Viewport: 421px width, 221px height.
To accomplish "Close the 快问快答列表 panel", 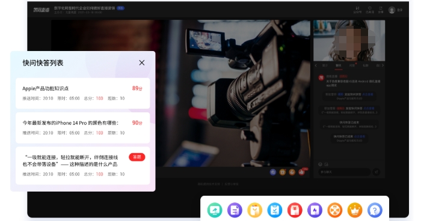I will click(x=142, y=63).
